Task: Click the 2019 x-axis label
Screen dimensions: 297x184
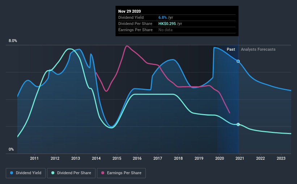Action: pyautogui.click(x=199, y=158)
